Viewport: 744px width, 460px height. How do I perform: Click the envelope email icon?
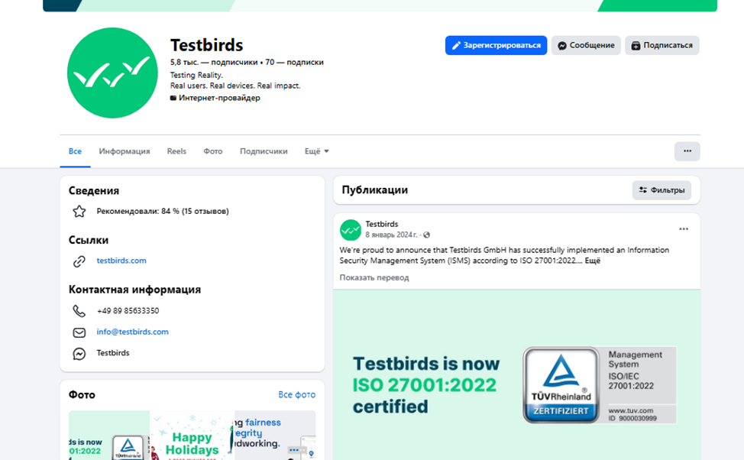click(x=79, y=332)
